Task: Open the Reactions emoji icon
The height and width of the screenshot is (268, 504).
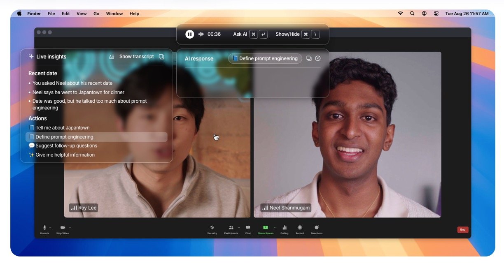Action: 317,228
